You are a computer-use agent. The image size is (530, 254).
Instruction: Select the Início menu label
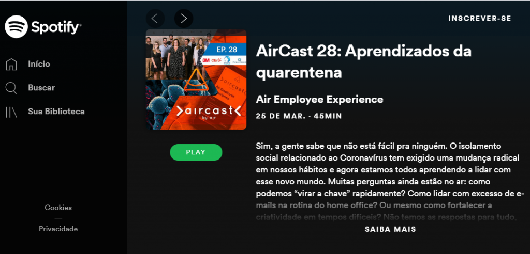tap(39, 64)
